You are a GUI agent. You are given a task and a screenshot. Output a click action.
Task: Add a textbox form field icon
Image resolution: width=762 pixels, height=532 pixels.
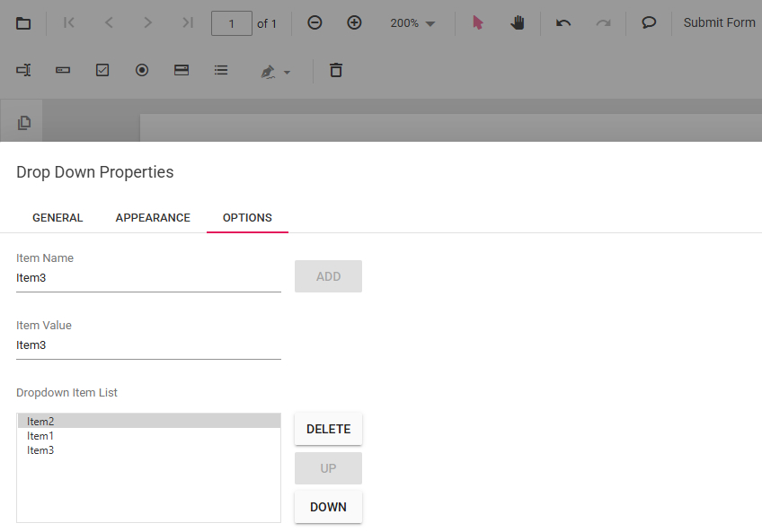23,70
